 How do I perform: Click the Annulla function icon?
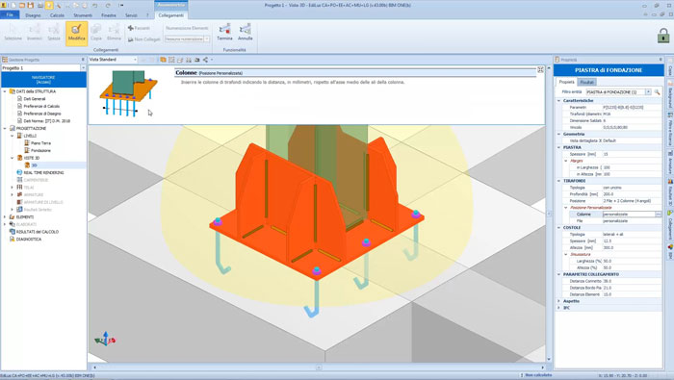[x=245, y=32]
